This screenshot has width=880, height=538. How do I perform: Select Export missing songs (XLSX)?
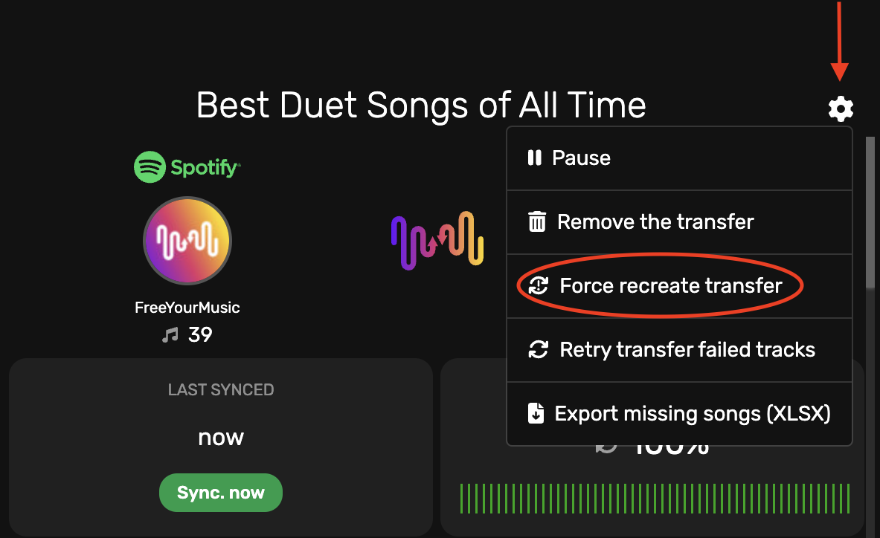coord(692,413)
